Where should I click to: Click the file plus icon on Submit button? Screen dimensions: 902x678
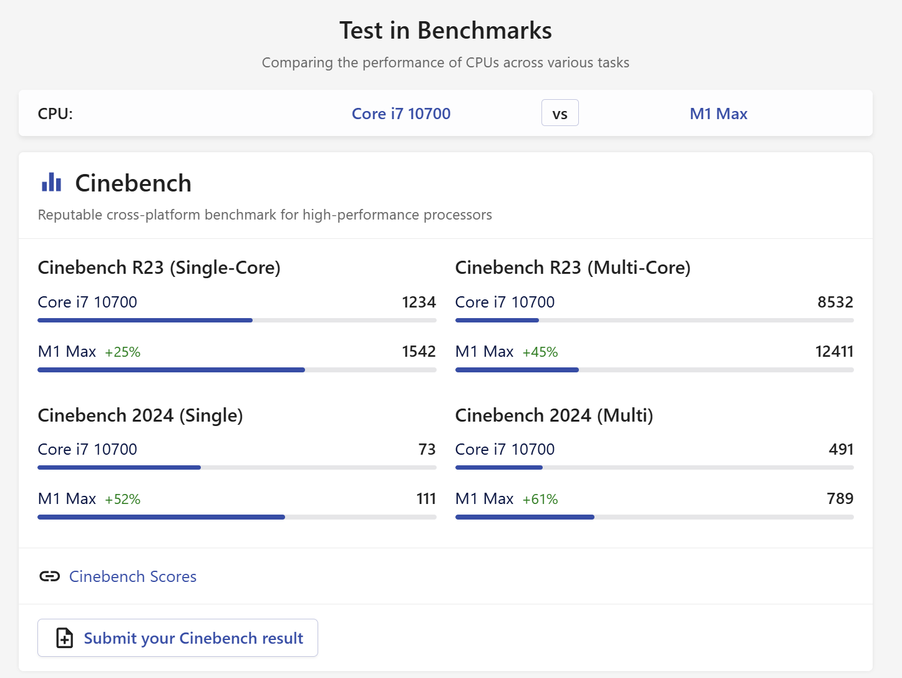[65, 638]
